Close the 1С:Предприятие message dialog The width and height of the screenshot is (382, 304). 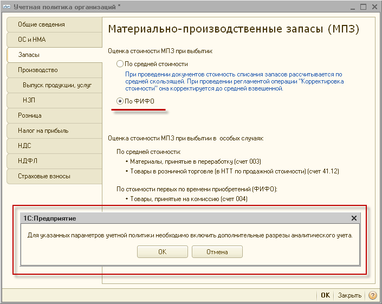coord(354,218)
